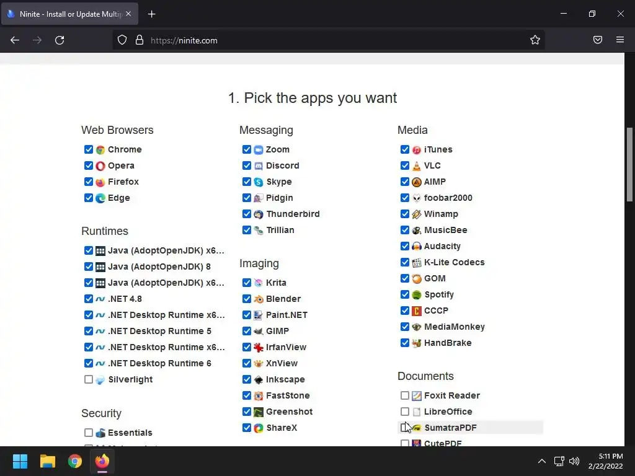Image resolution: width=635 pixels, height=476 pixels.
Task: Close the Ninite tab
Action: point(128,14)
